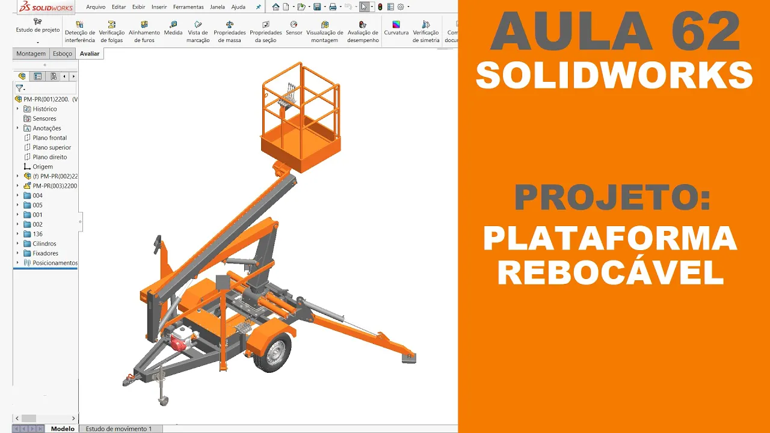Switch to the Montagem tab

(x=31, y=54)
